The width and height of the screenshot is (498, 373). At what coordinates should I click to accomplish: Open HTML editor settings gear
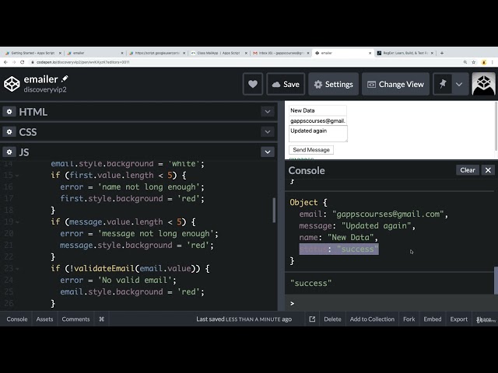pyautogui.click(x=9, y=112)
